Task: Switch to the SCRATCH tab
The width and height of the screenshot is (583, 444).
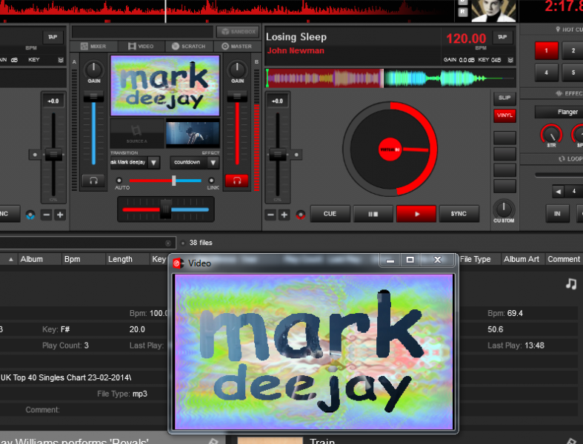Action: pos(189,46)
